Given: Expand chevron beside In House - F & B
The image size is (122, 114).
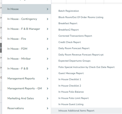Looking at the screenshot, I should coord(48,69).
